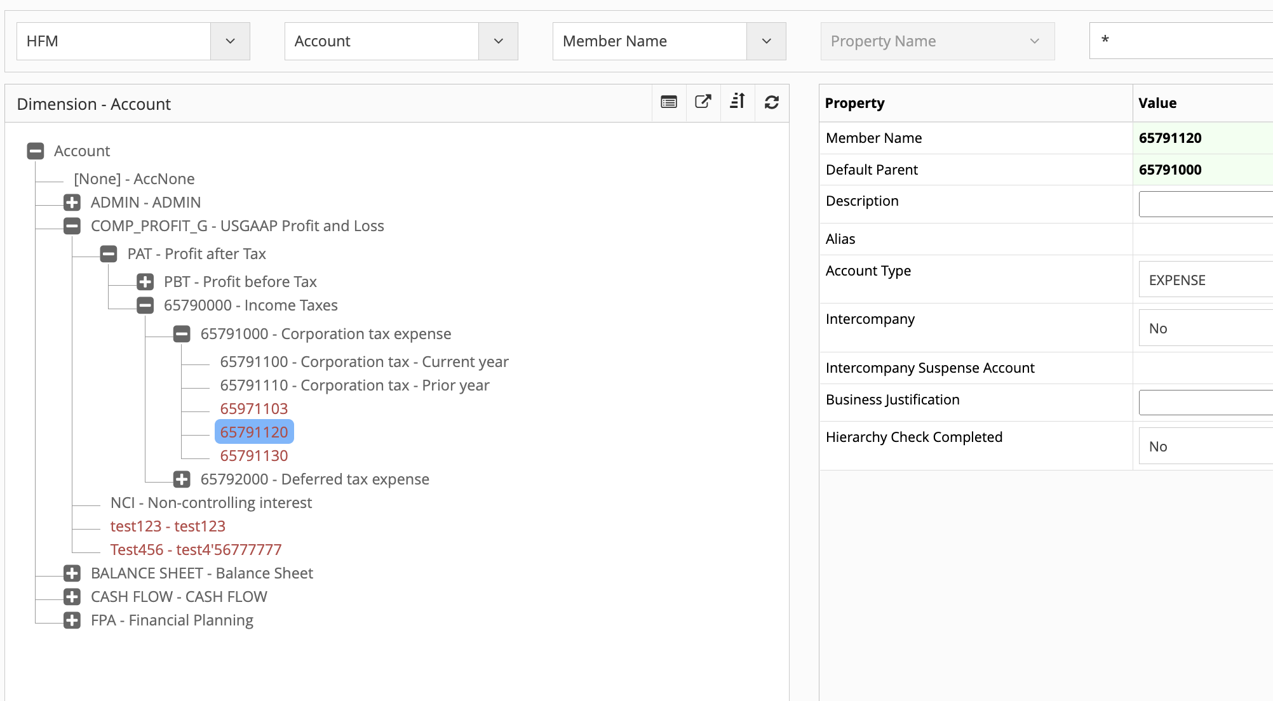
Task: Open the dimension in a new window
Action: (x=703, y=102)
